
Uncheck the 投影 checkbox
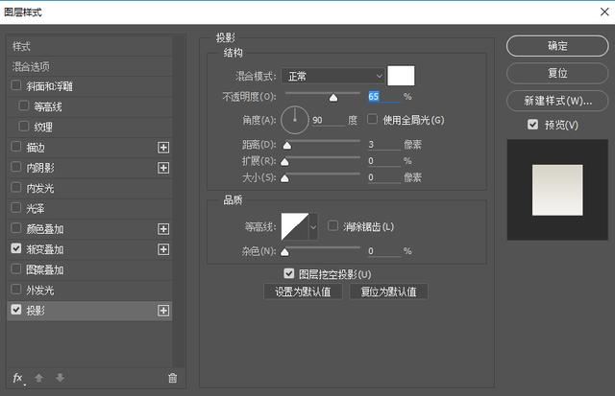point(16,310)
